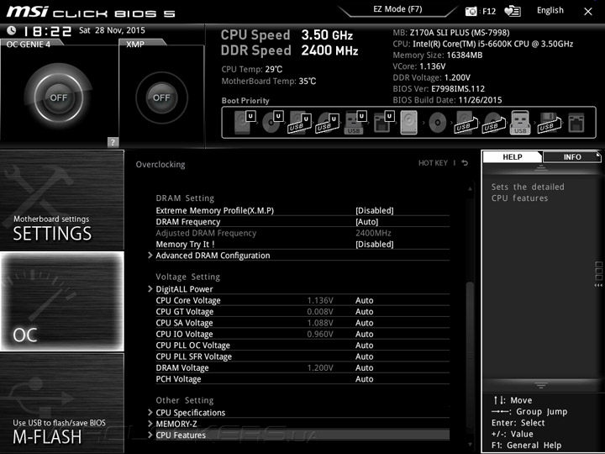Click the help panel bottom collapse handle
This screenshot has height=454, width=605.
click(541, 385)
